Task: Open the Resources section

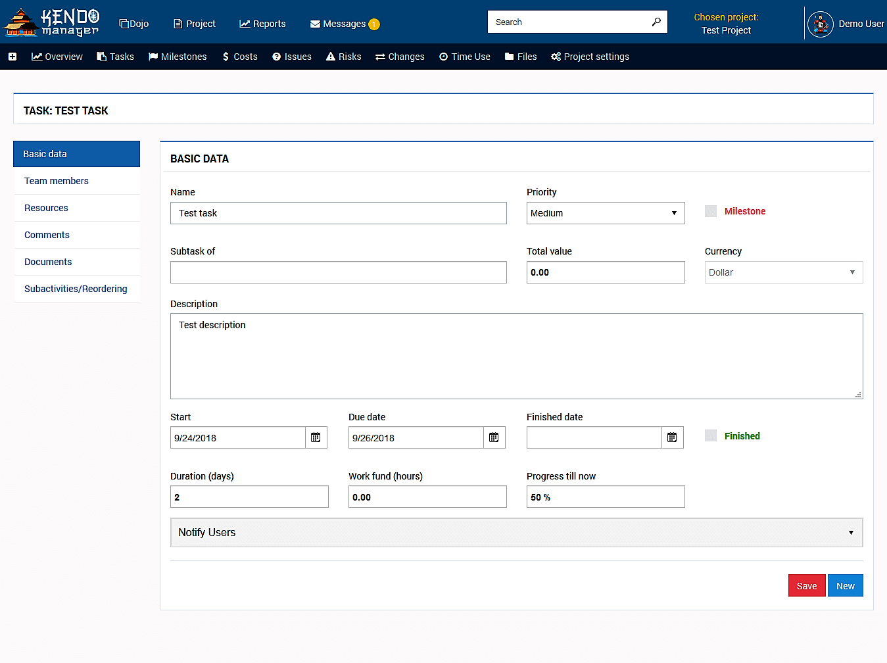Action: pos(76,208)
